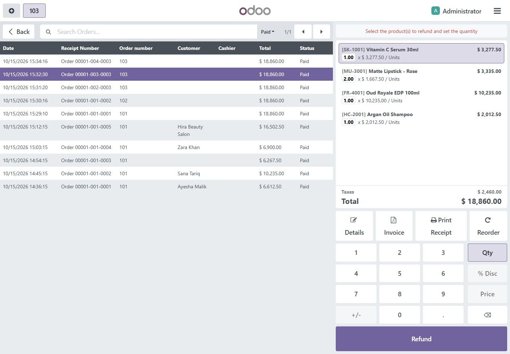The height and width of the screenshot is (354, 510).
Task: Go Back to previous screen
Action: tap(19, 32)
